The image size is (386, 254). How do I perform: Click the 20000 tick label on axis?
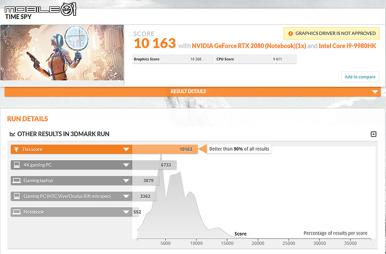pos(258,243)
